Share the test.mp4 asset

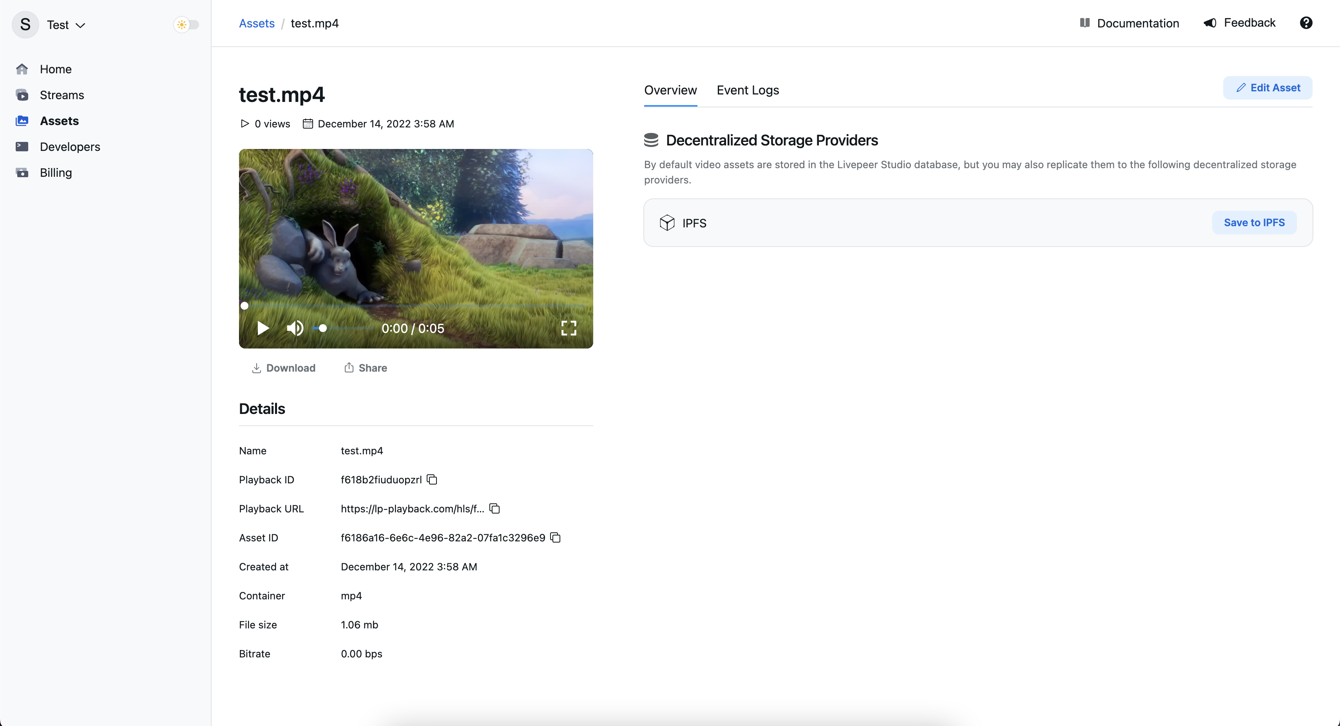(x=366, y=367)
